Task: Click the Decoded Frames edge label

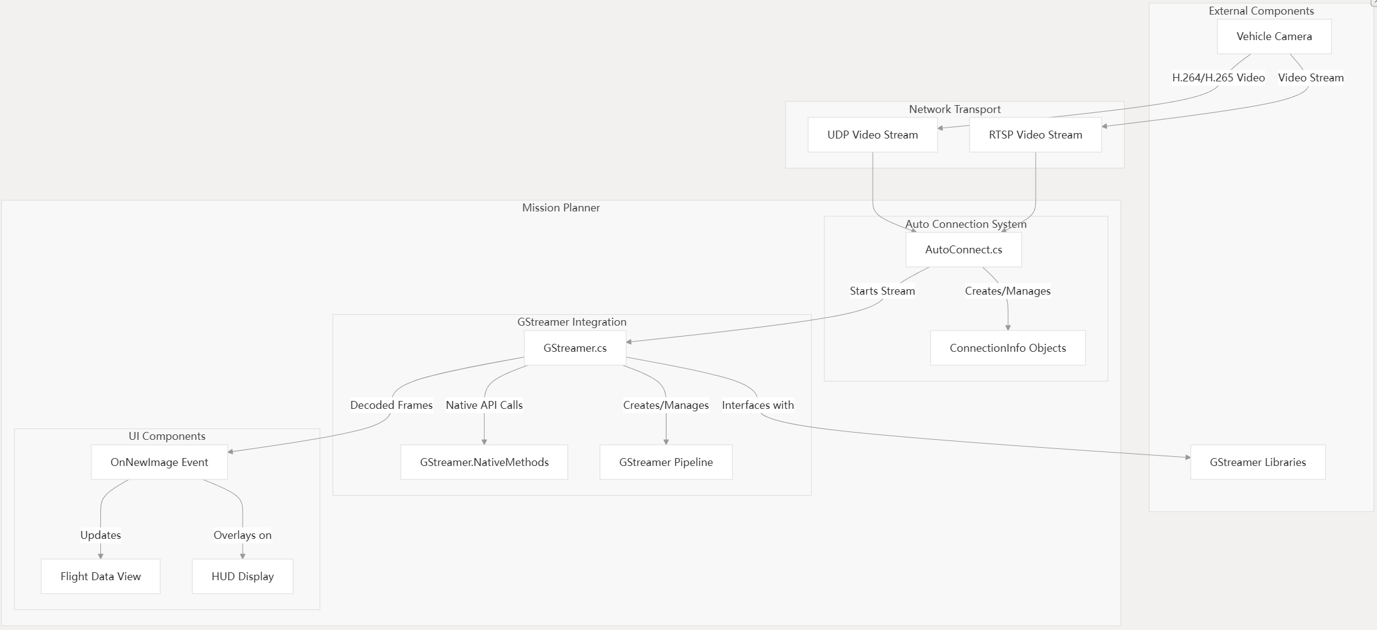Action: point(391,405)
